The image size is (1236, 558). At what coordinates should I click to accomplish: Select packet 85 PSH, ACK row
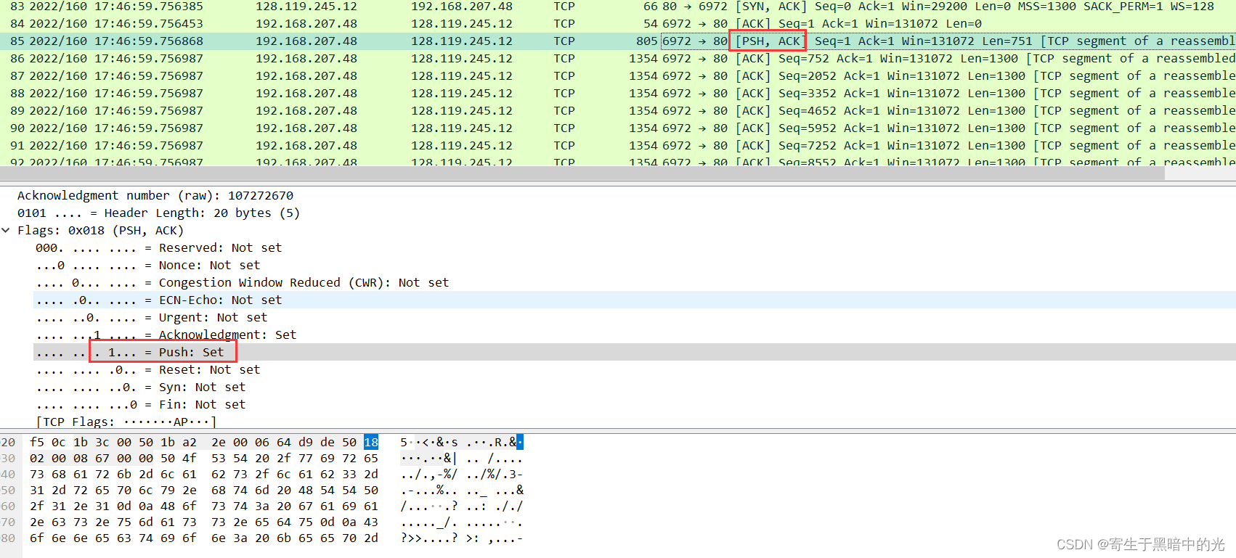(618, 41)
